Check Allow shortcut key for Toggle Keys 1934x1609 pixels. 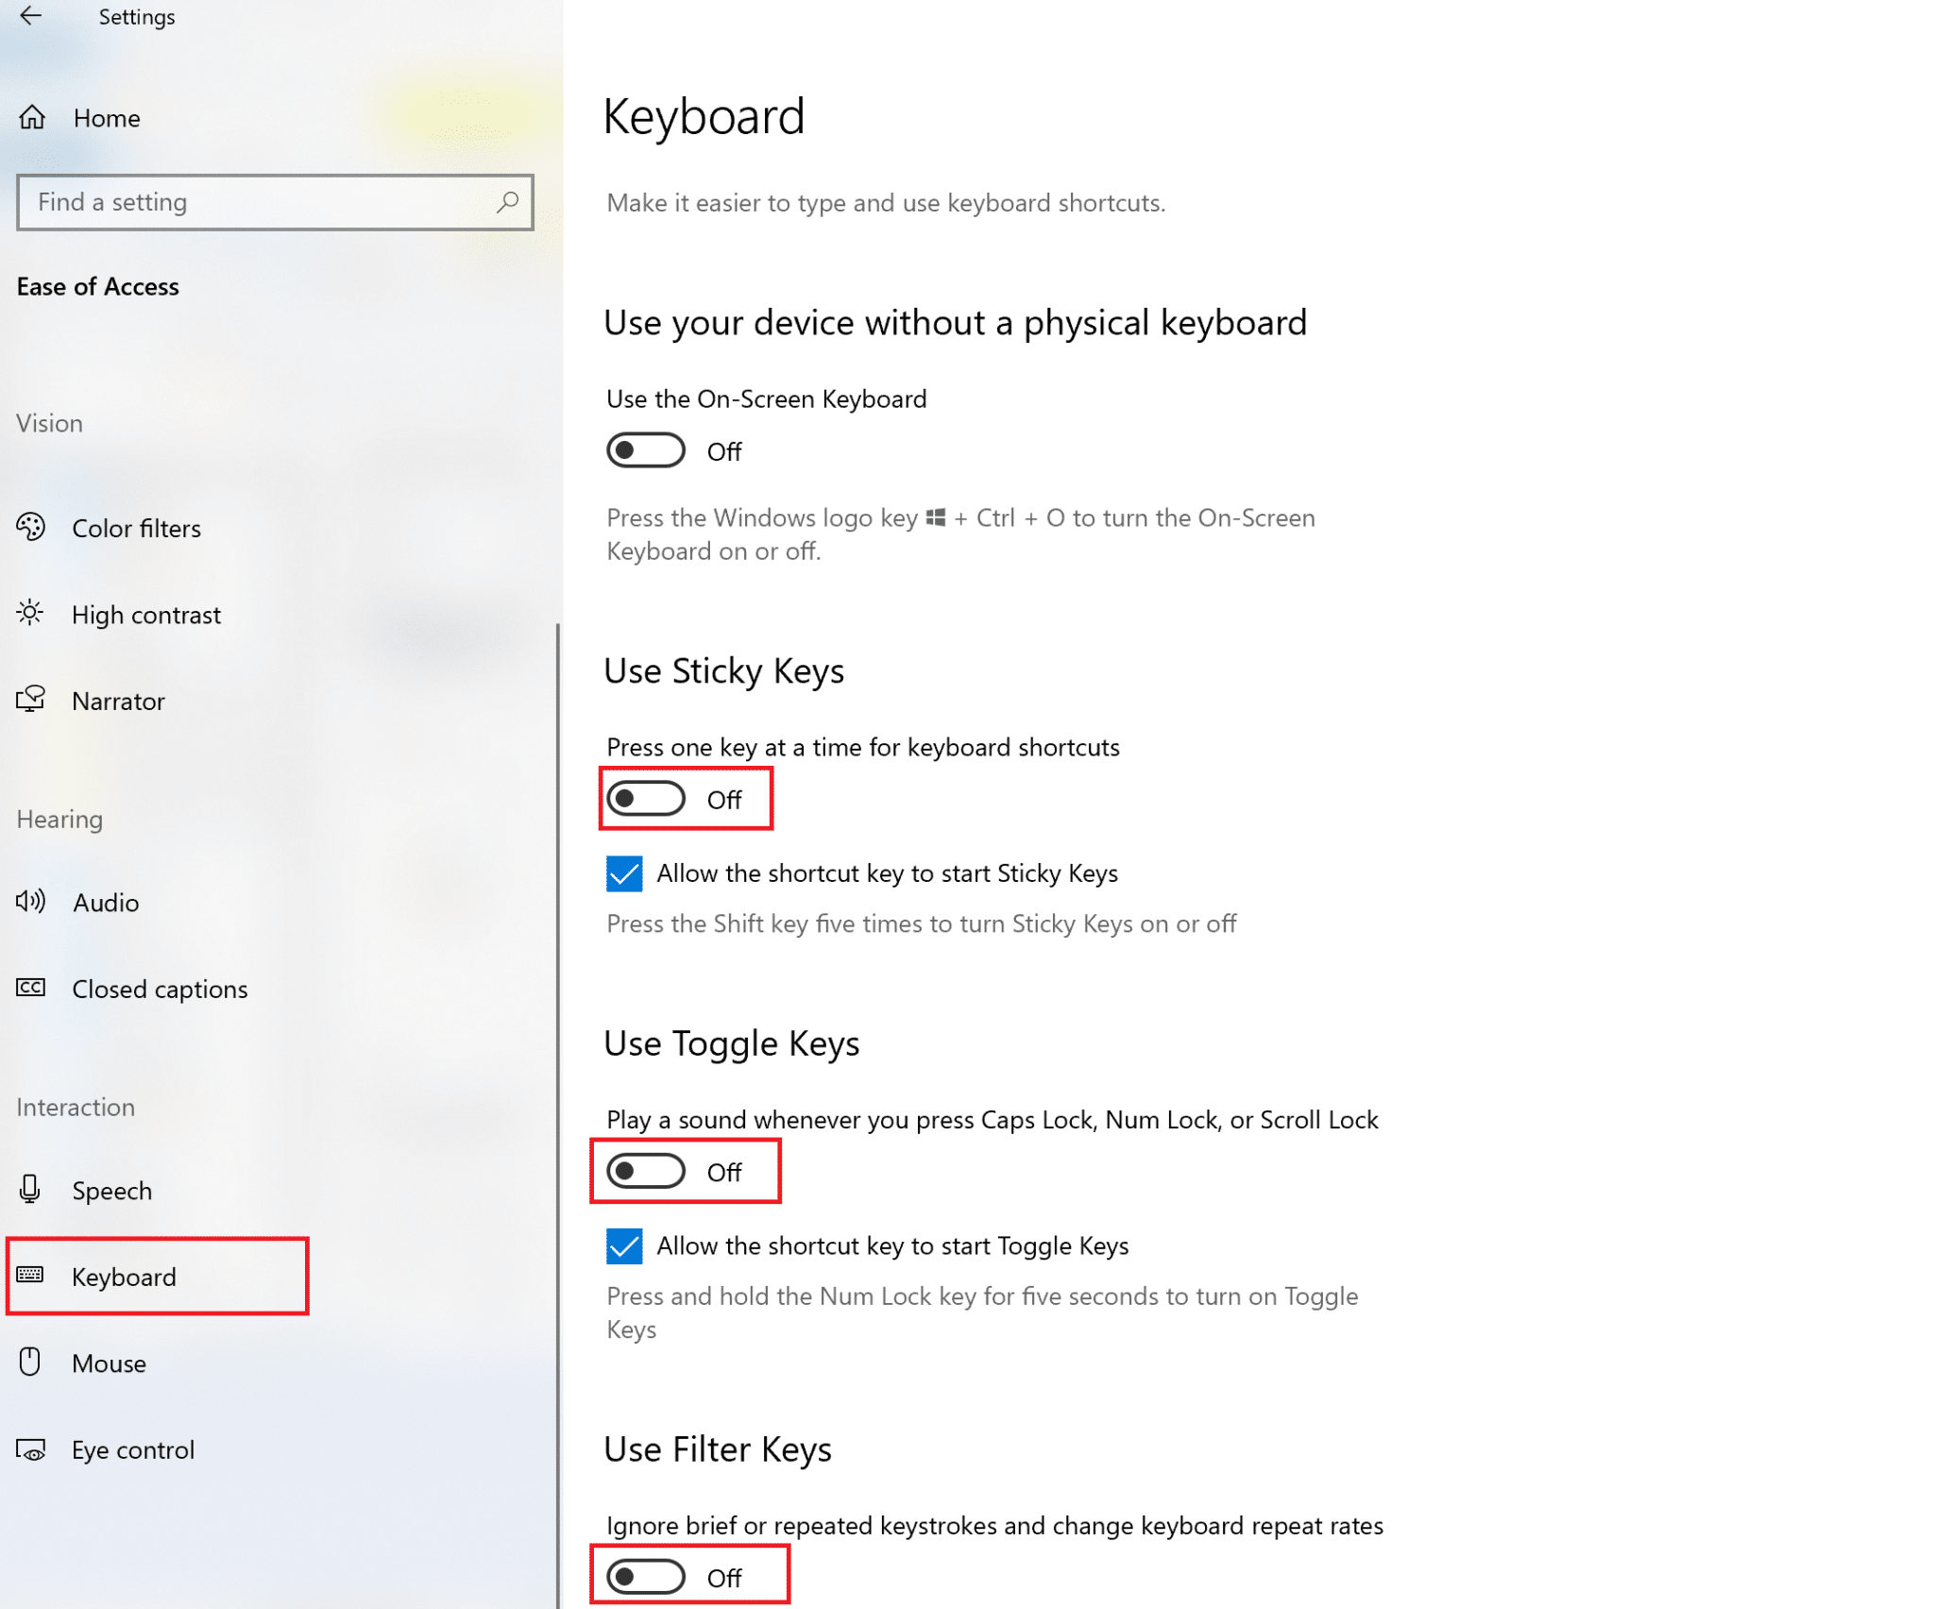(623, 1245)
